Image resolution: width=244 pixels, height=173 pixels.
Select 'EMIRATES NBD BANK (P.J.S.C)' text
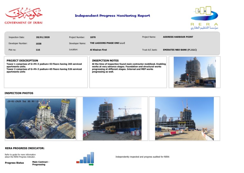(x=180, y=50)
